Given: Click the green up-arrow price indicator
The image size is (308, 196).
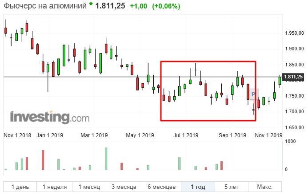Looking at the screenshot, I should click(91, 4).
